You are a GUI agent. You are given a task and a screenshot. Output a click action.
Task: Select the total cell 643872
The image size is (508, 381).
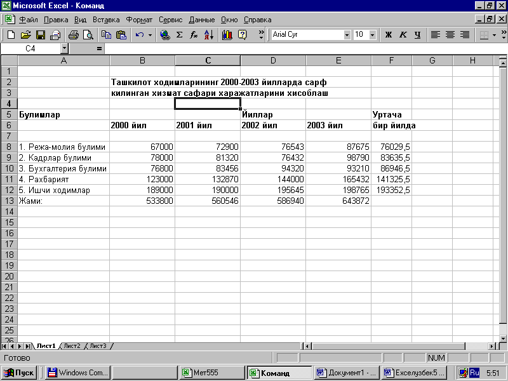pos(338,201)
